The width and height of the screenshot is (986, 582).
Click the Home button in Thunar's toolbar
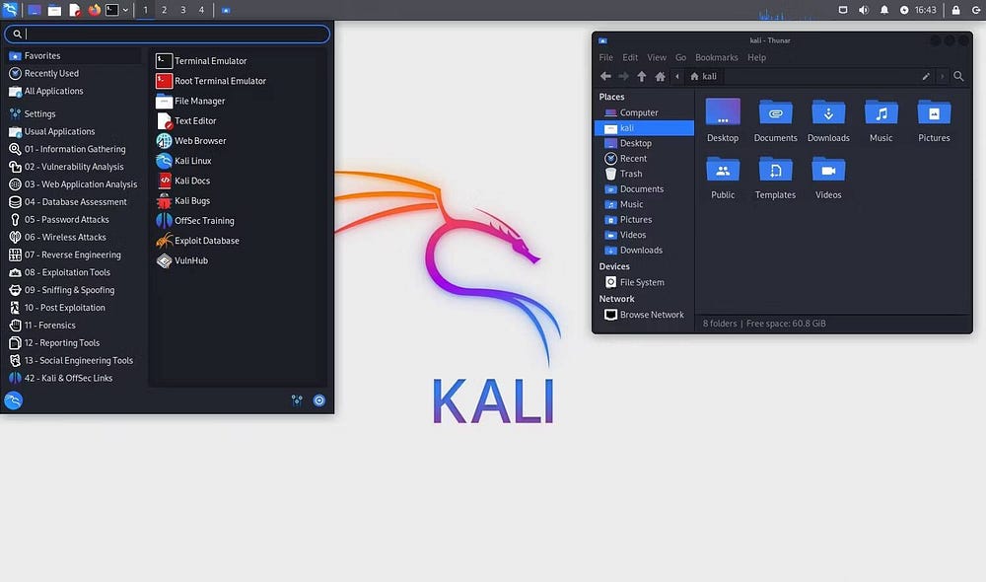tap(659, 76)
